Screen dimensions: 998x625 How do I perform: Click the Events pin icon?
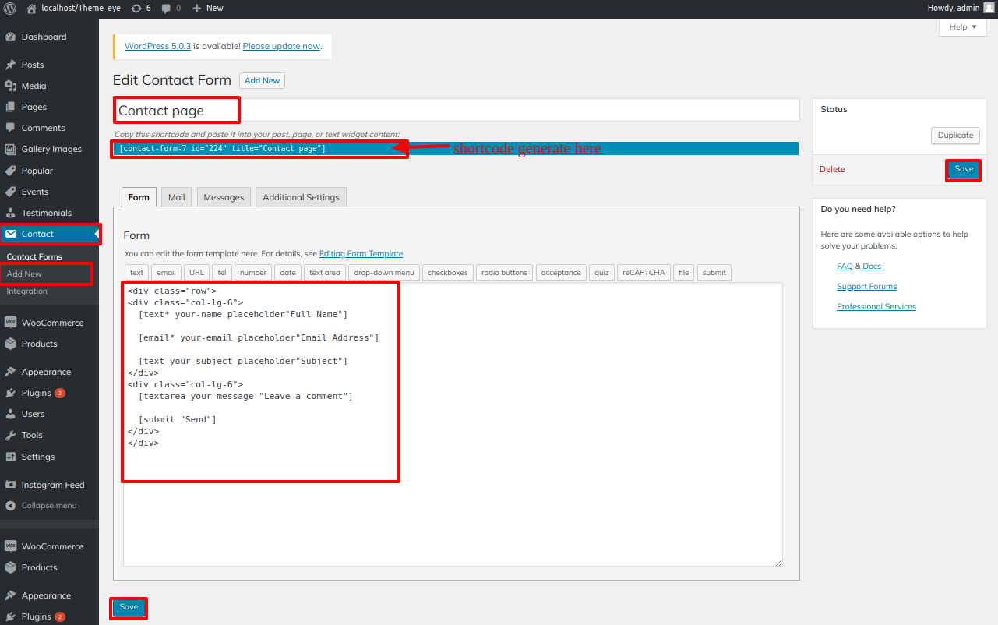click(10, 192)
